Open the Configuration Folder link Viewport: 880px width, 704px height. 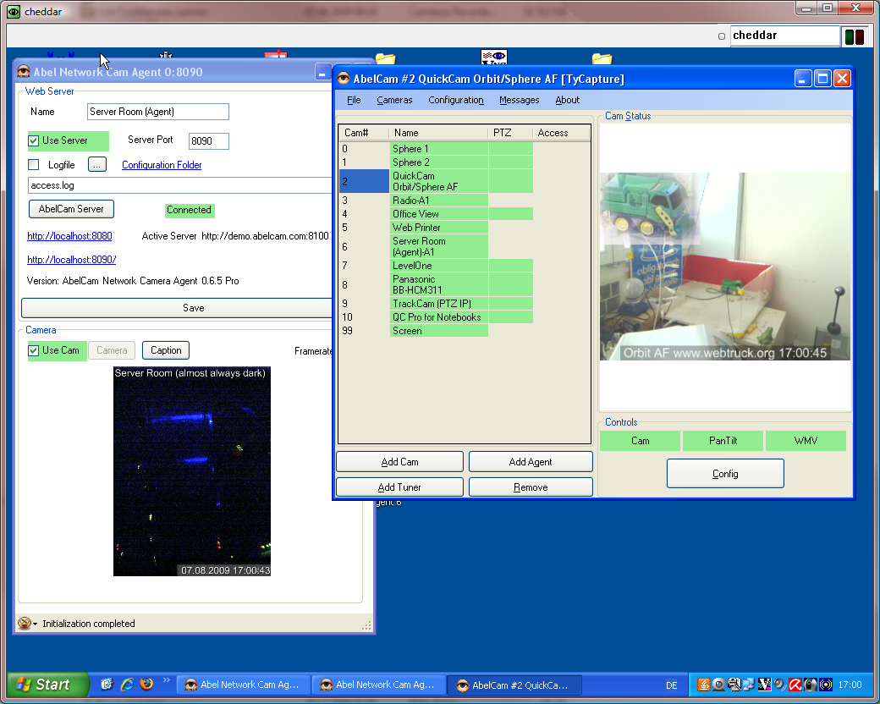(x=162, y=165)
